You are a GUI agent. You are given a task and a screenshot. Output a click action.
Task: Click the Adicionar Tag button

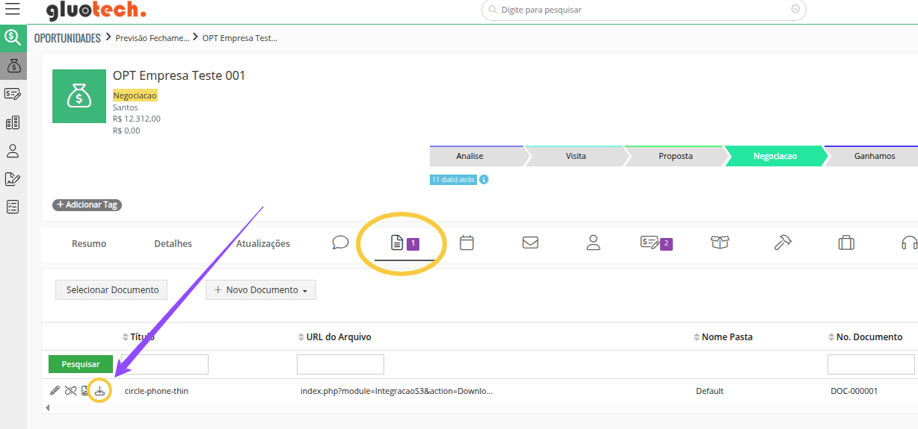pyautogui.click(x=87, y=204)
